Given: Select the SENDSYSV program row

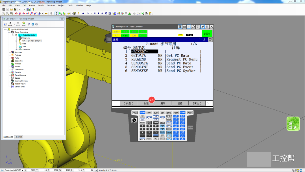Looking at the screenshot, I should tap(163, 71).
